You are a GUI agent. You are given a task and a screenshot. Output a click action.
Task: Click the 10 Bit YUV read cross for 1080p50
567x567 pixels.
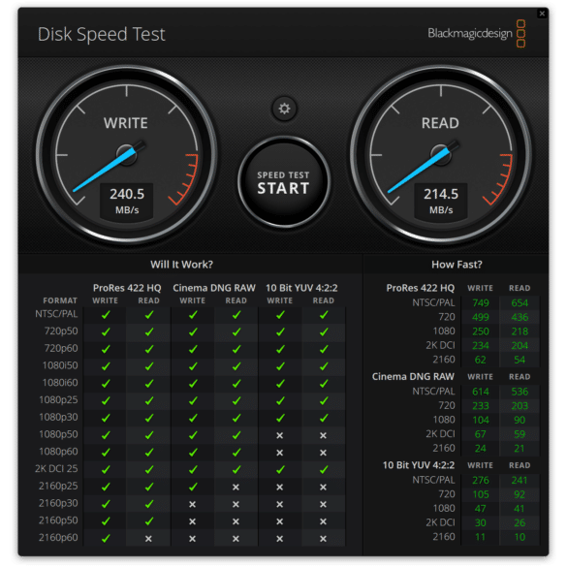click(x=324, y=435)
